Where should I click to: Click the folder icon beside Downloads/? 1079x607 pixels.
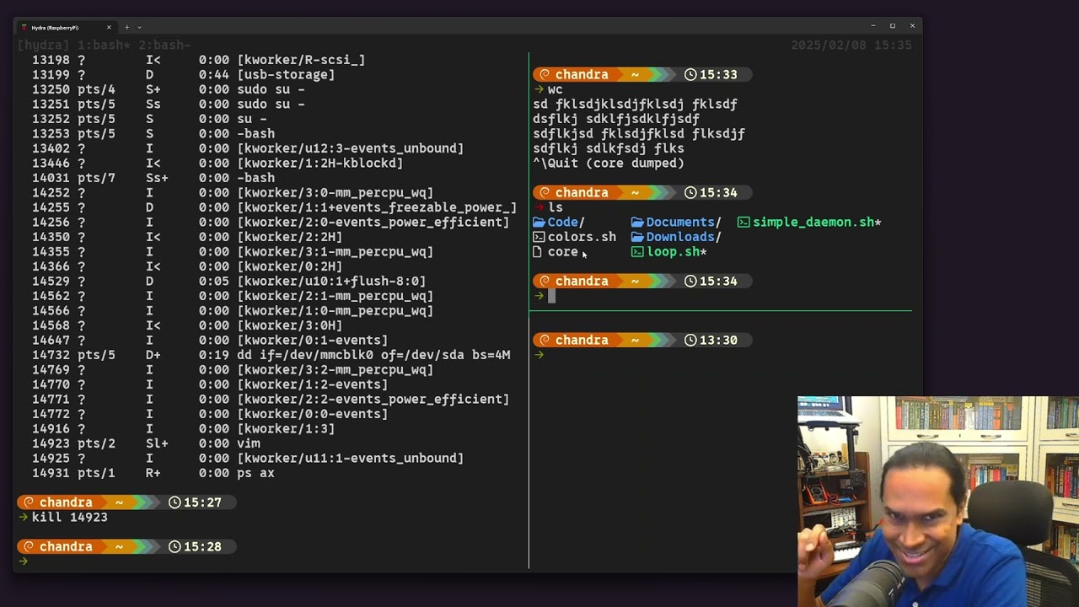(x=637, y=237)
